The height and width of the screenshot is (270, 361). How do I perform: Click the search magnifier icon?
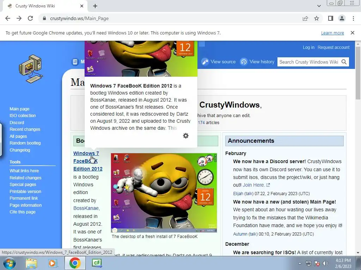[344, 62]
